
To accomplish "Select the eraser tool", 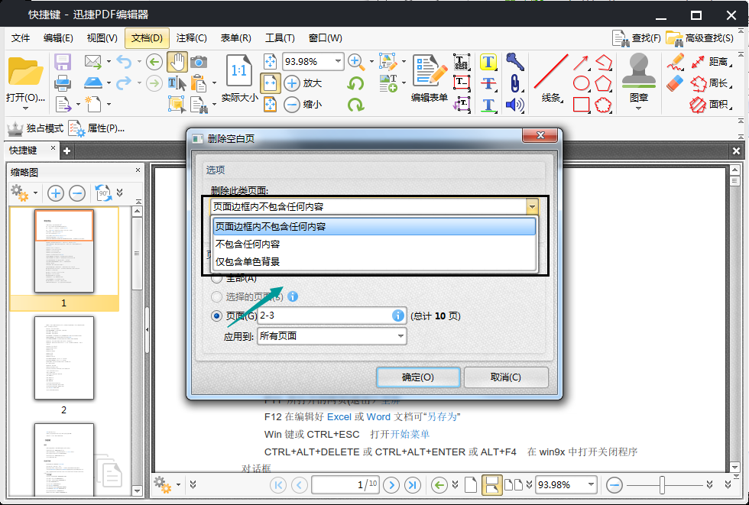I will point(675,83).
